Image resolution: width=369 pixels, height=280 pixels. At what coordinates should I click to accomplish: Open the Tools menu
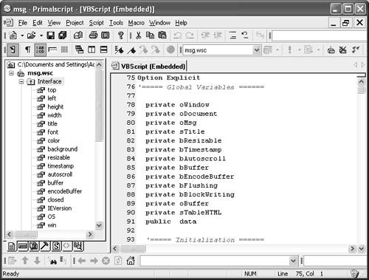[x=116, y=23]
